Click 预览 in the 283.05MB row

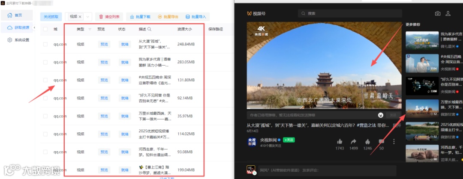coord(104,62)
